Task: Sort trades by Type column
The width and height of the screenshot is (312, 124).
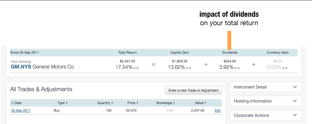Action: [62, 103]
